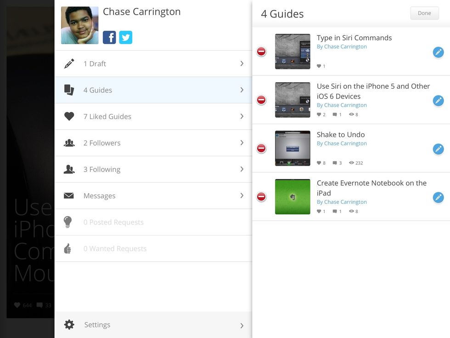450x338 pixels.
Task: Open the Twitter profile icon
Action: point(126,37)
